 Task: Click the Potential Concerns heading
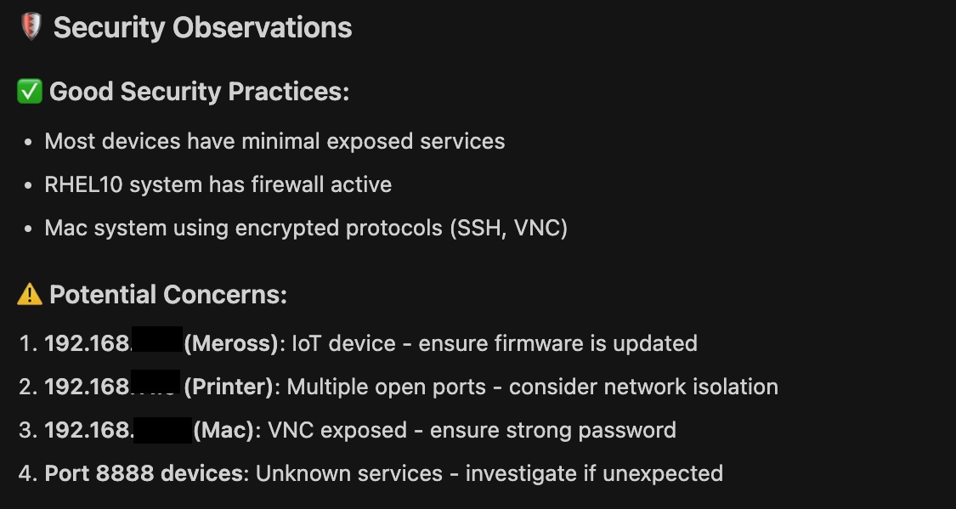[x=168, y=295]
